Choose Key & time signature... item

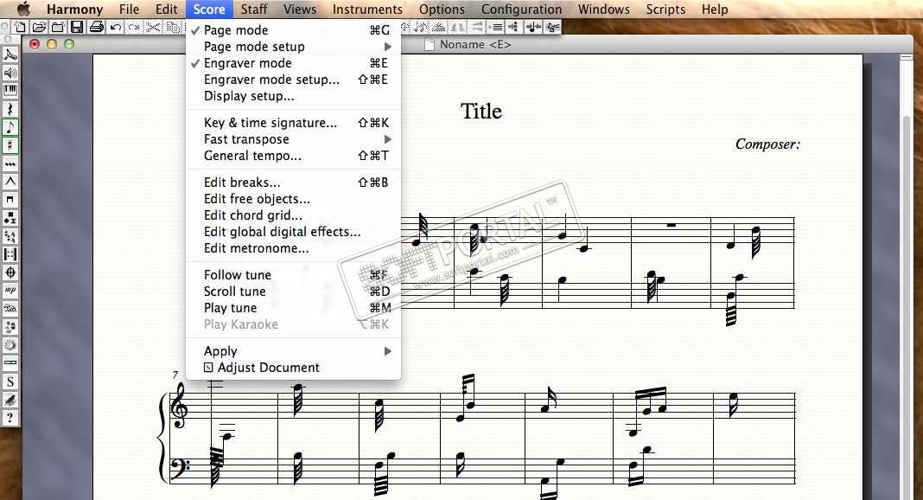point(293,123)
